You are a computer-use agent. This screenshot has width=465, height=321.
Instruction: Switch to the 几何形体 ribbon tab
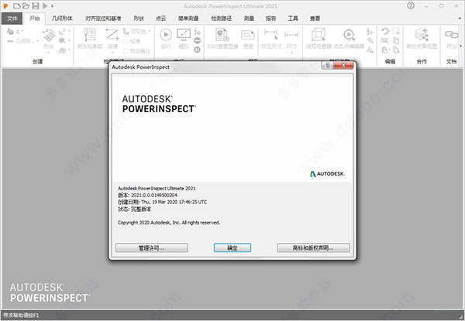coord(62,19)
